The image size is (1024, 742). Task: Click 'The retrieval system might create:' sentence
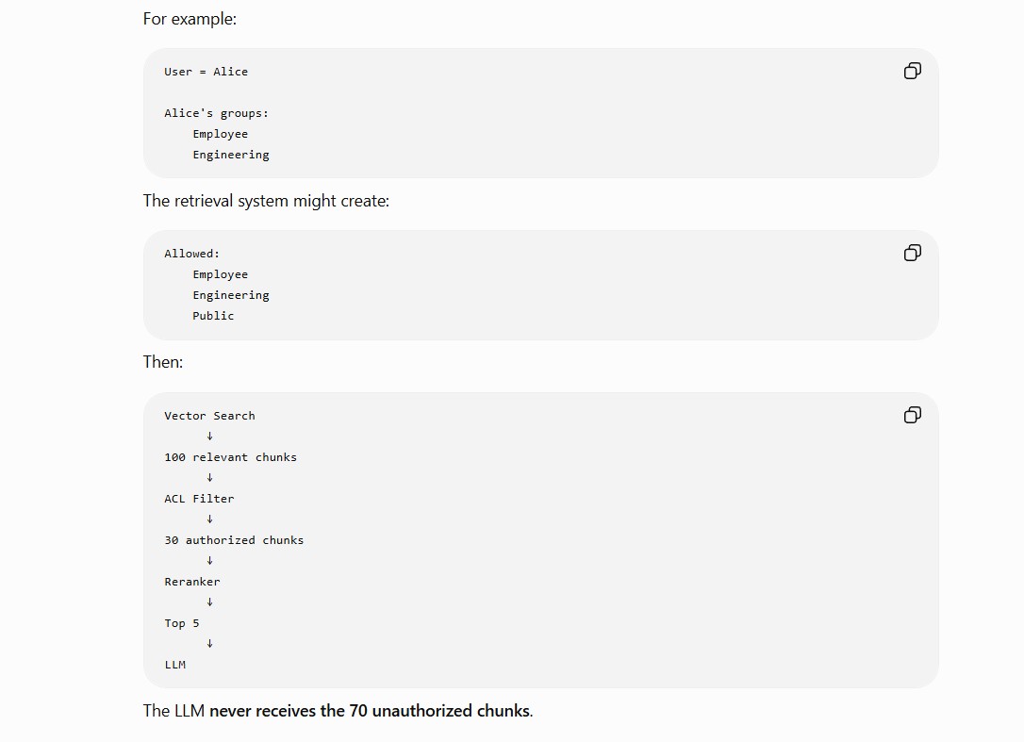[266, 201]
